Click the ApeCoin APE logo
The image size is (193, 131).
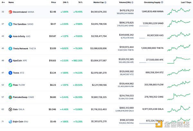coord(10,60)
